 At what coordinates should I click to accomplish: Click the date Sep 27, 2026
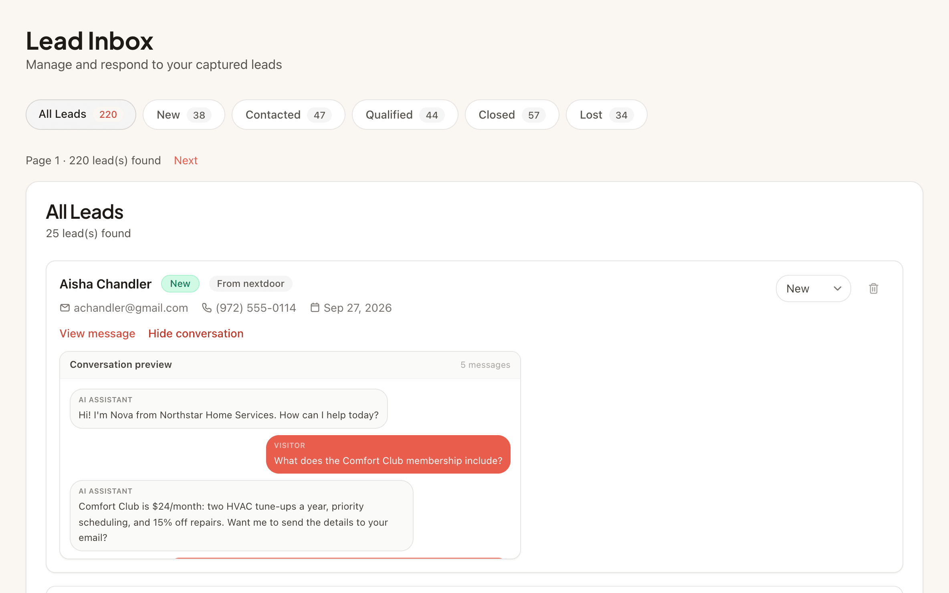358,308
